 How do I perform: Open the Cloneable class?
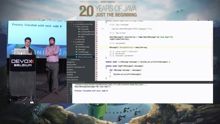point(85,29)
